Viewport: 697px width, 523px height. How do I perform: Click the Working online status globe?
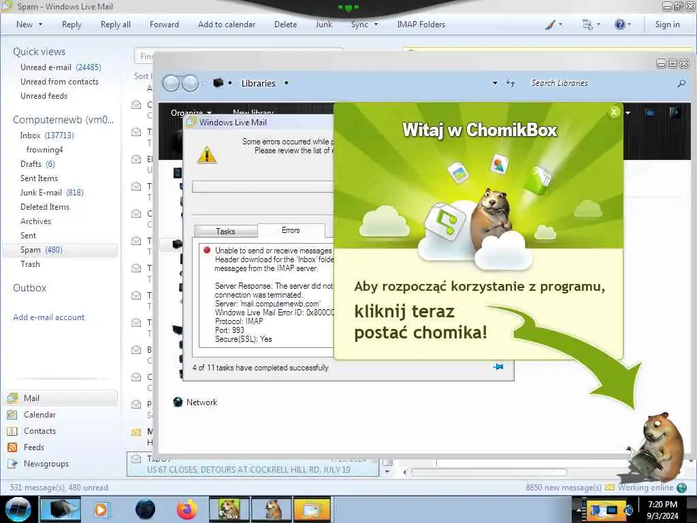click(681, 488)
